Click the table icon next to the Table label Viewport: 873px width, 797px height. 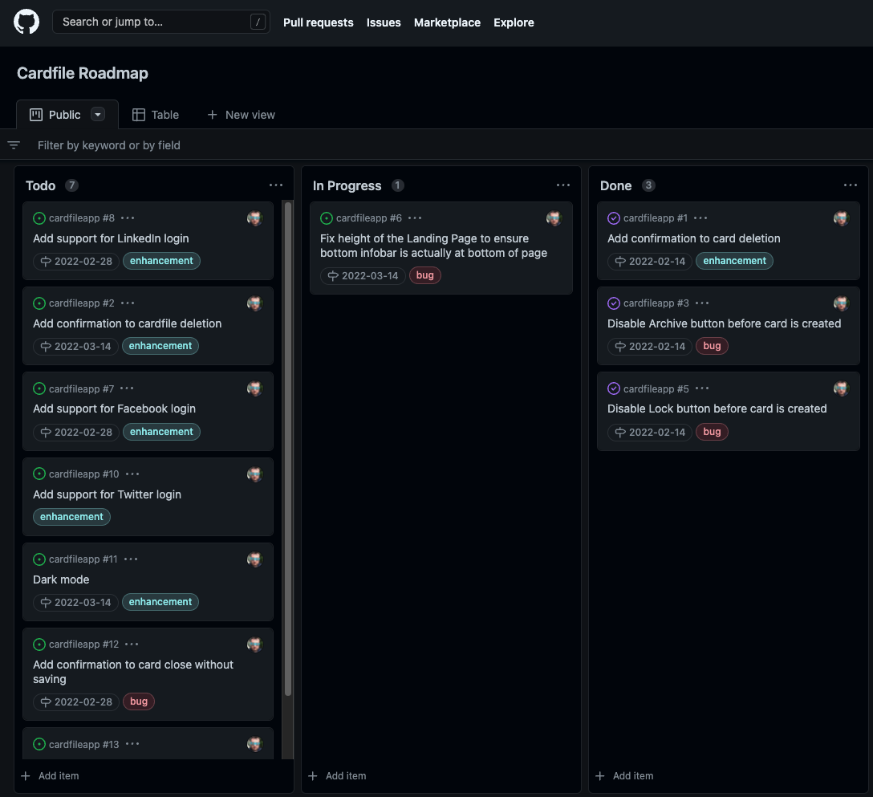(x=138, y=114)
